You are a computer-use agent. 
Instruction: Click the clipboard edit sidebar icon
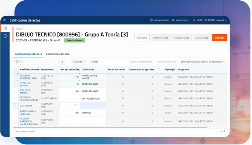[5, 36]
